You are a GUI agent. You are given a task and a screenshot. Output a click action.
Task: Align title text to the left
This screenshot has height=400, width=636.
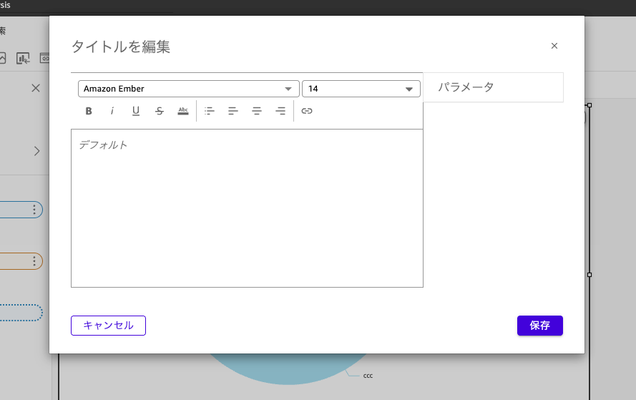[x=233, y=111]
